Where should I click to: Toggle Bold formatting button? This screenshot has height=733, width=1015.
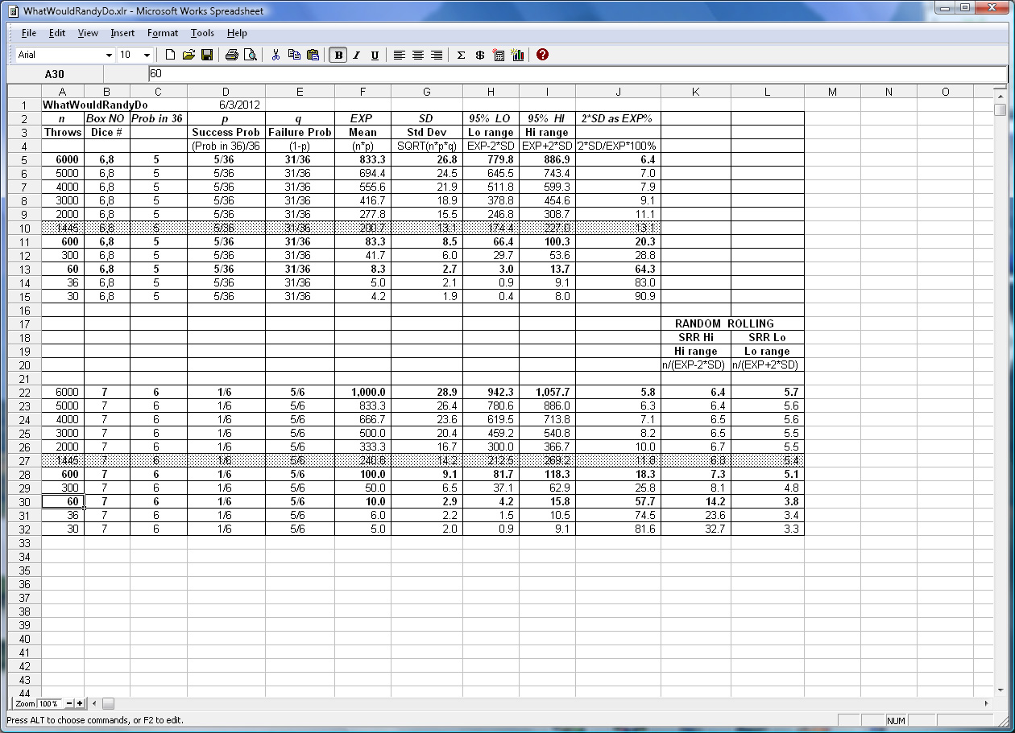coord(338,55)
